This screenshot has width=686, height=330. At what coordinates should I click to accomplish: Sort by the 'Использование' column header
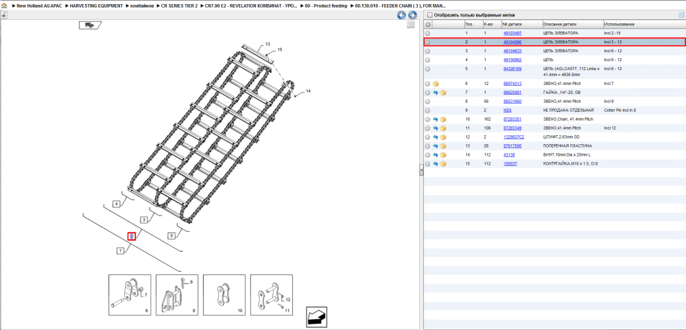(x=644, y=25)
